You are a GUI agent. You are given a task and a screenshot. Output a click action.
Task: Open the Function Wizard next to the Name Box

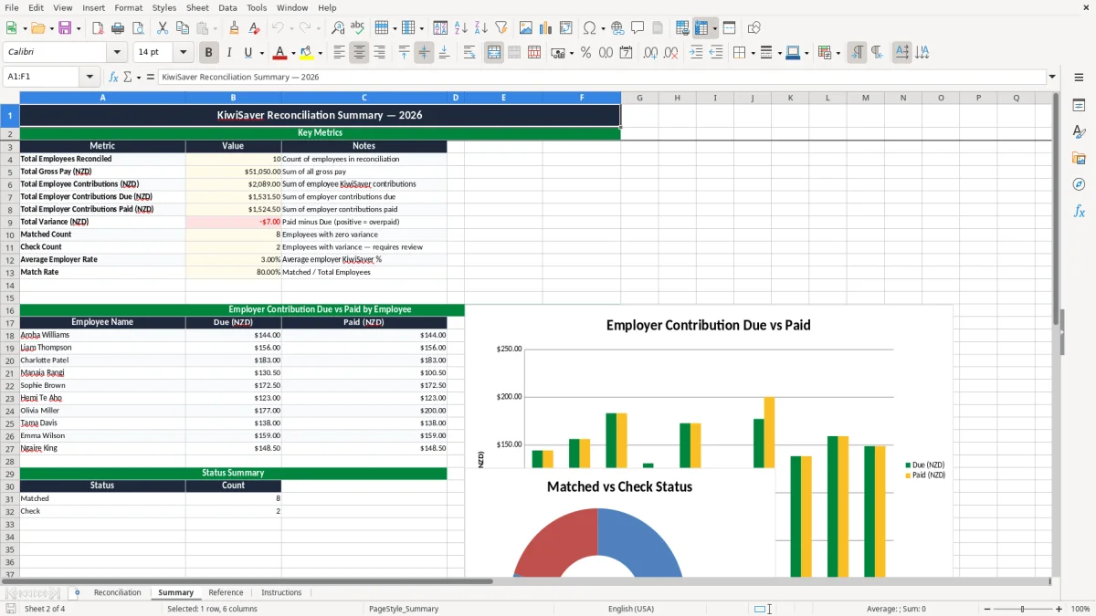point(113,77)
